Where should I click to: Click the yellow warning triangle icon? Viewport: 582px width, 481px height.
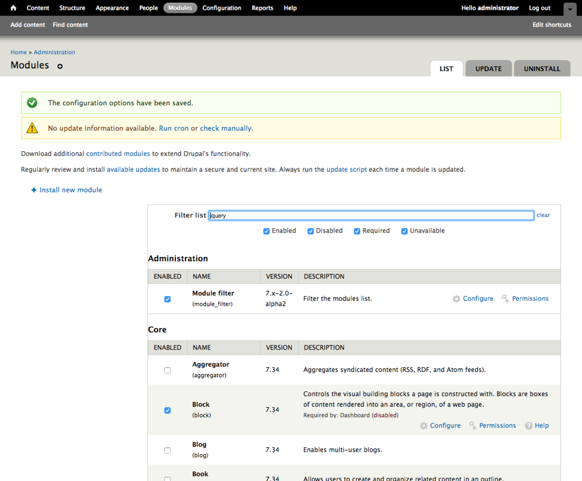(32, 128)
